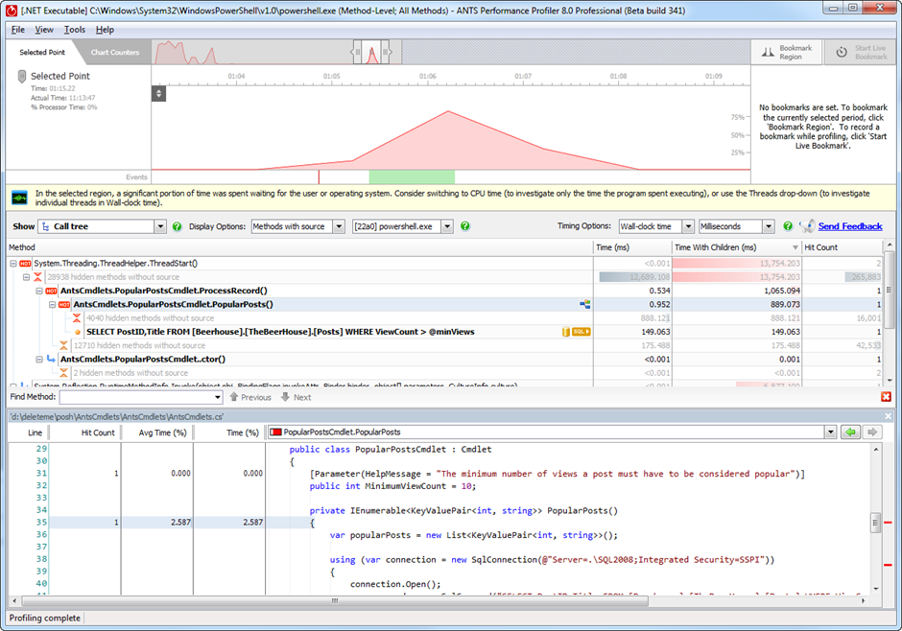902x631 pixels.
Task: Open the Wall-clock time dropdown
Action: (x=688, y=226)
